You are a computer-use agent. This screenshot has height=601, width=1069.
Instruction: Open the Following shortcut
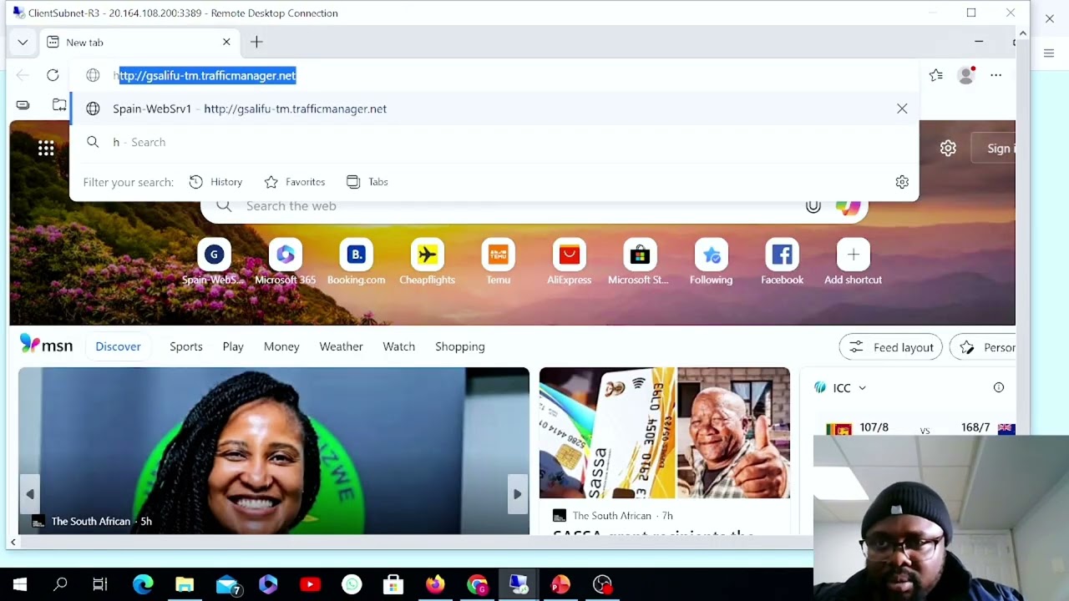click(712, 263)
